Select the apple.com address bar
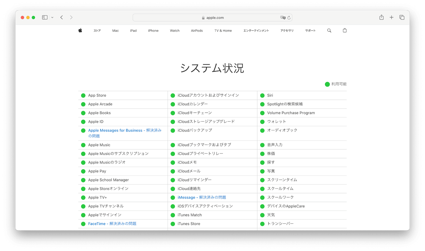The height and width of the screenshot is (251, 425). pyautogui.click(x=213, y=17)
